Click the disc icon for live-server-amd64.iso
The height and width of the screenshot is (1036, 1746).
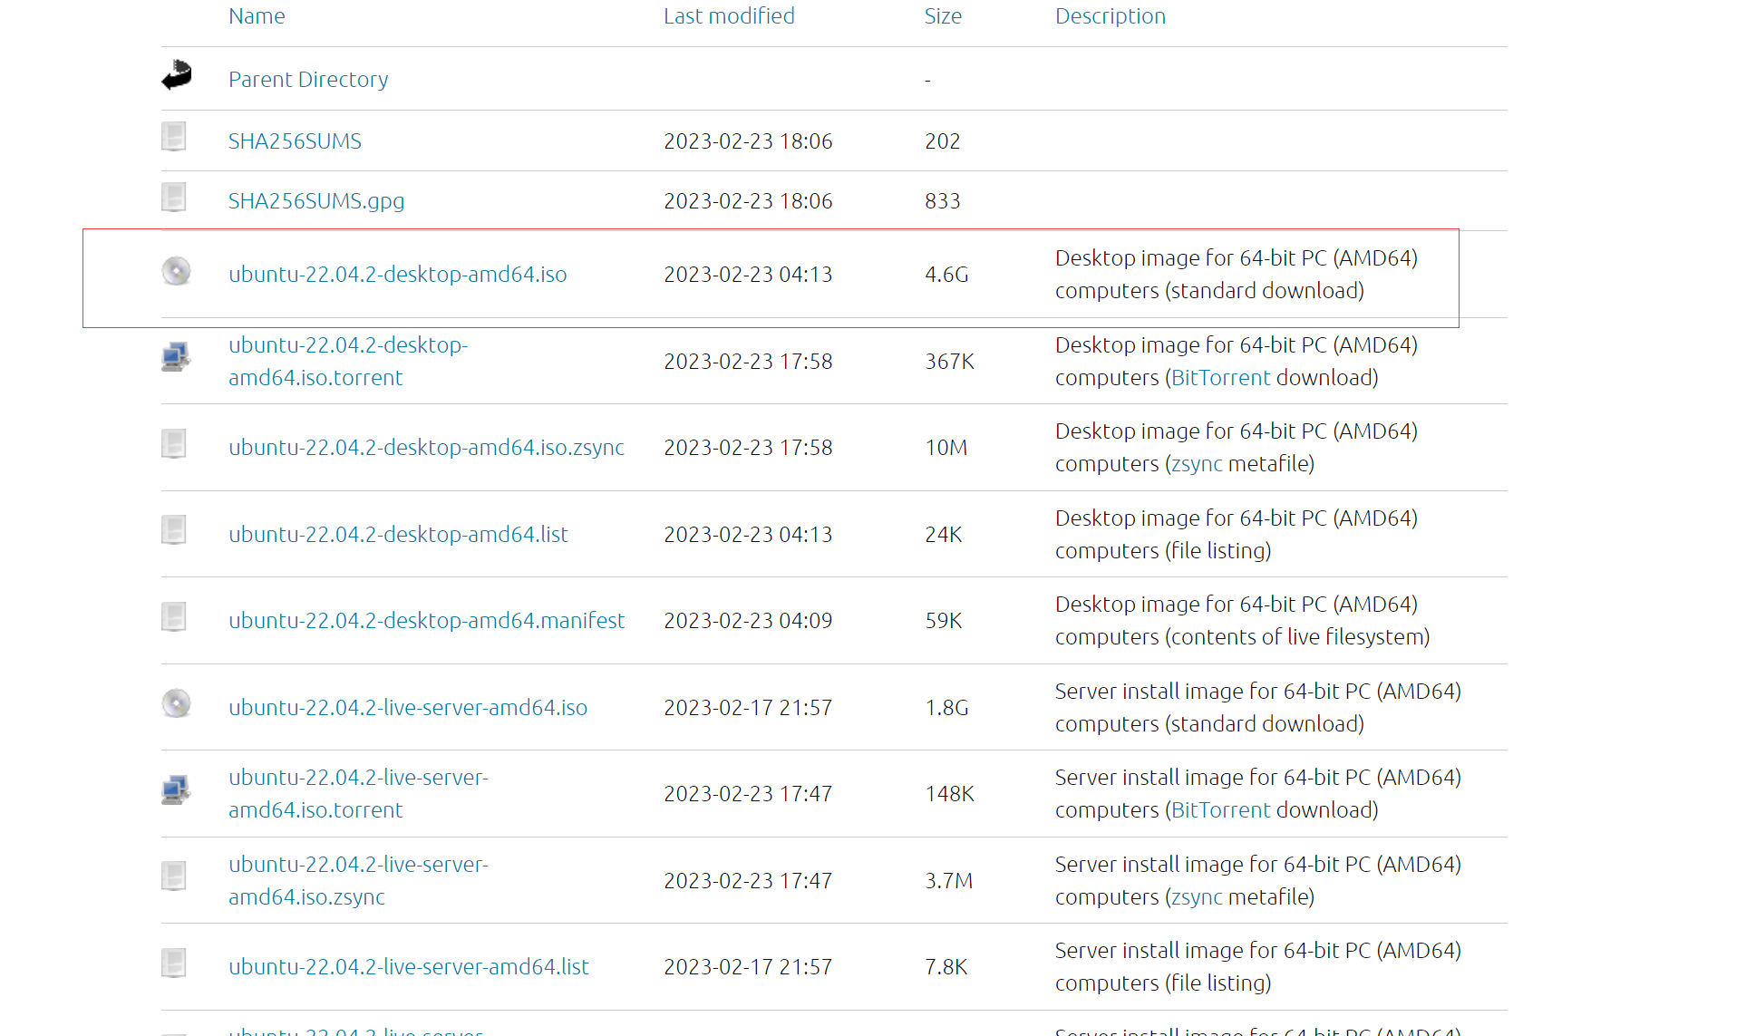coord(177,703)
